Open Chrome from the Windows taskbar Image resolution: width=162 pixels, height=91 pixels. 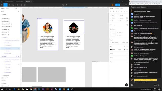point(31,89)
